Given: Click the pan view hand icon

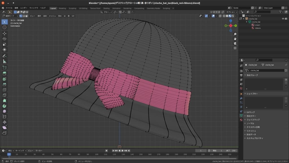Looking at the screenshot, I should [235, 38].
